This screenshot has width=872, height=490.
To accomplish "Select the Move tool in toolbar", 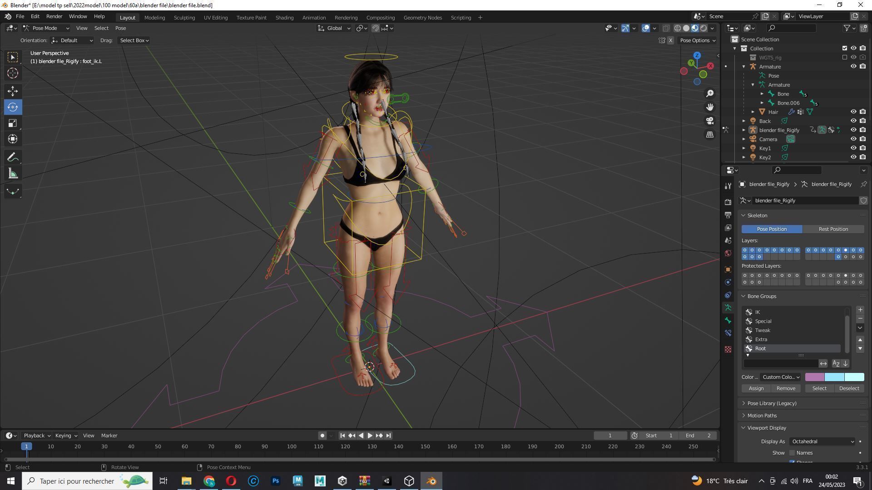I will (13, 91).
